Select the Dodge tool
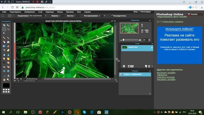Image resolution: width=204 pixels, height=115 pixels. point(4,63)
